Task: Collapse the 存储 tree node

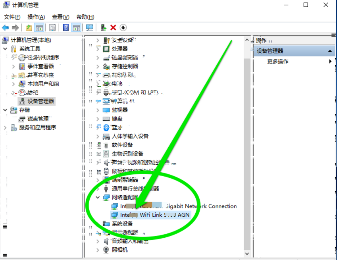Action: tap(5, 110)
